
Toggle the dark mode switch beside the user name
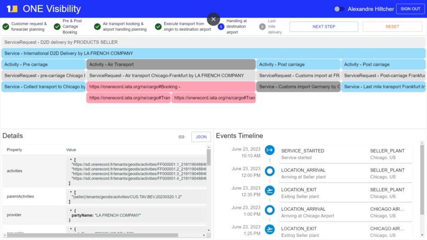[x=339, y=9]
